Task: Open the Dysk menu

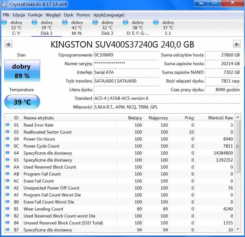Action: (x=68, y=15)
